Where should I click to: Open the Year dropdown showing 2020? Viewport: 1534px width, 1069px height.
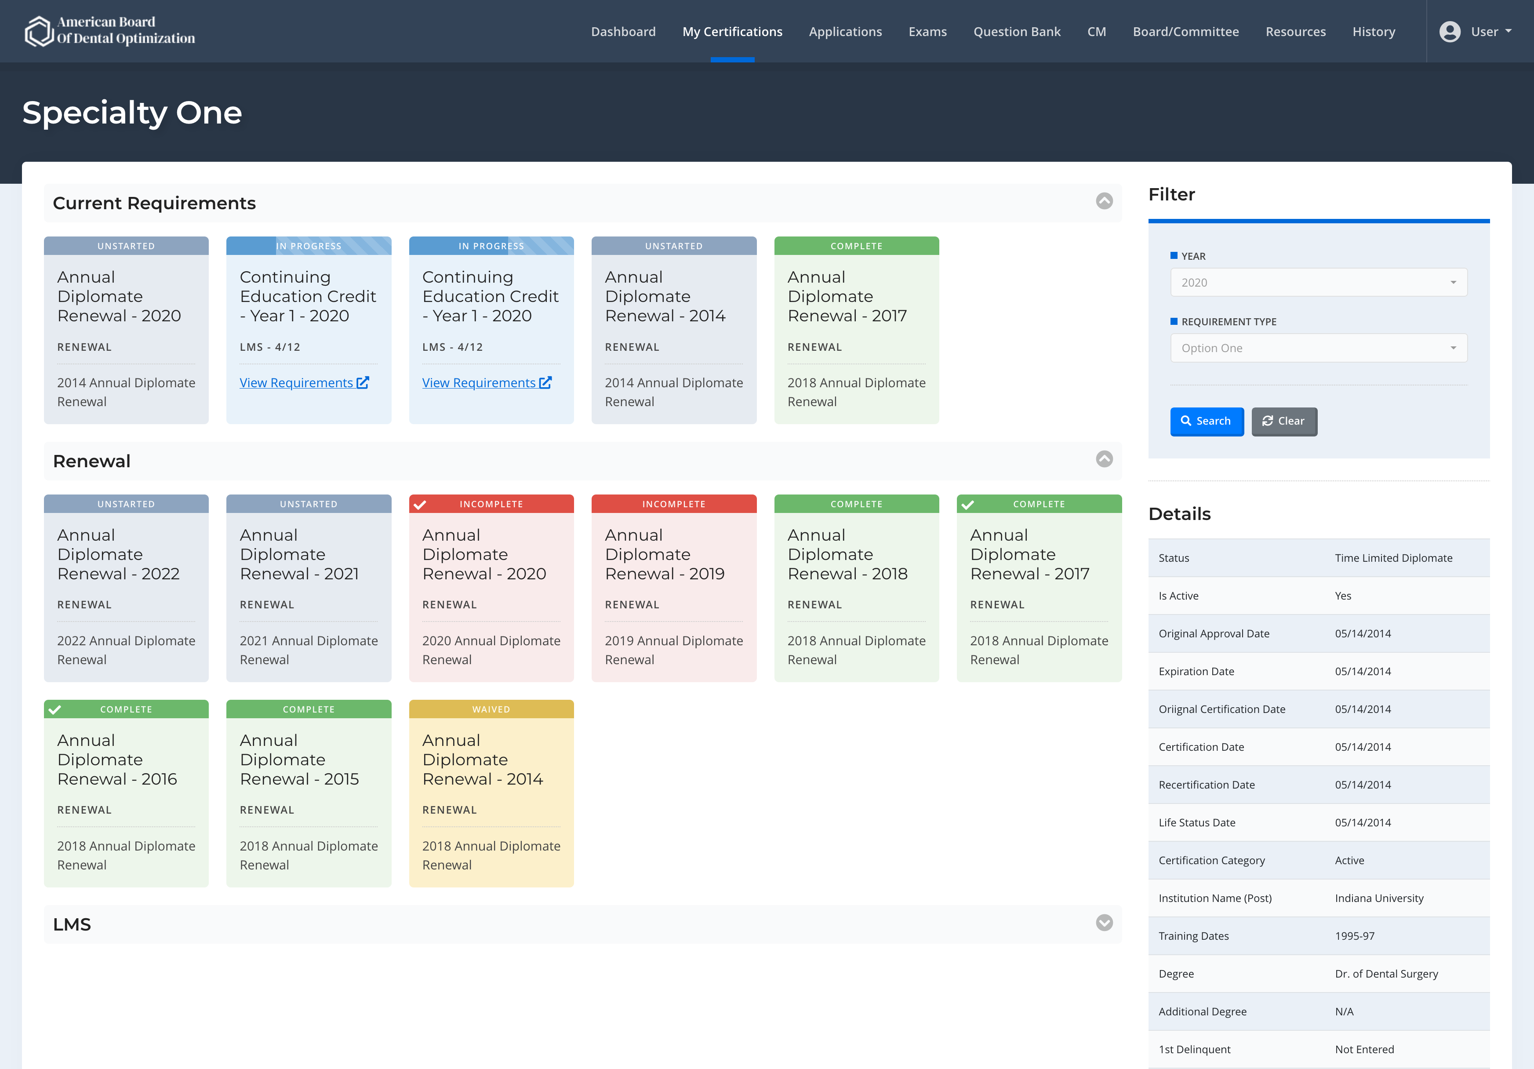[x=1318, y=283]
